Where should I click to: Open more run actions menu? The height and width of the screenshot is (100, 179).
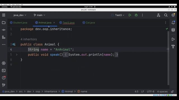142,15
